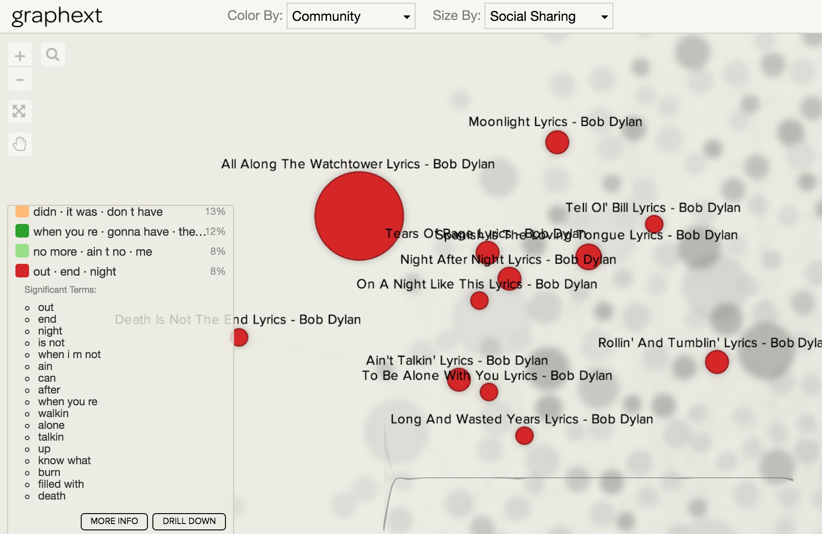Image resolution: width=822 pixels, height=534 pixels.
Task: Click the fit-to-screen expand icon
Action: (x=20, y=112)
